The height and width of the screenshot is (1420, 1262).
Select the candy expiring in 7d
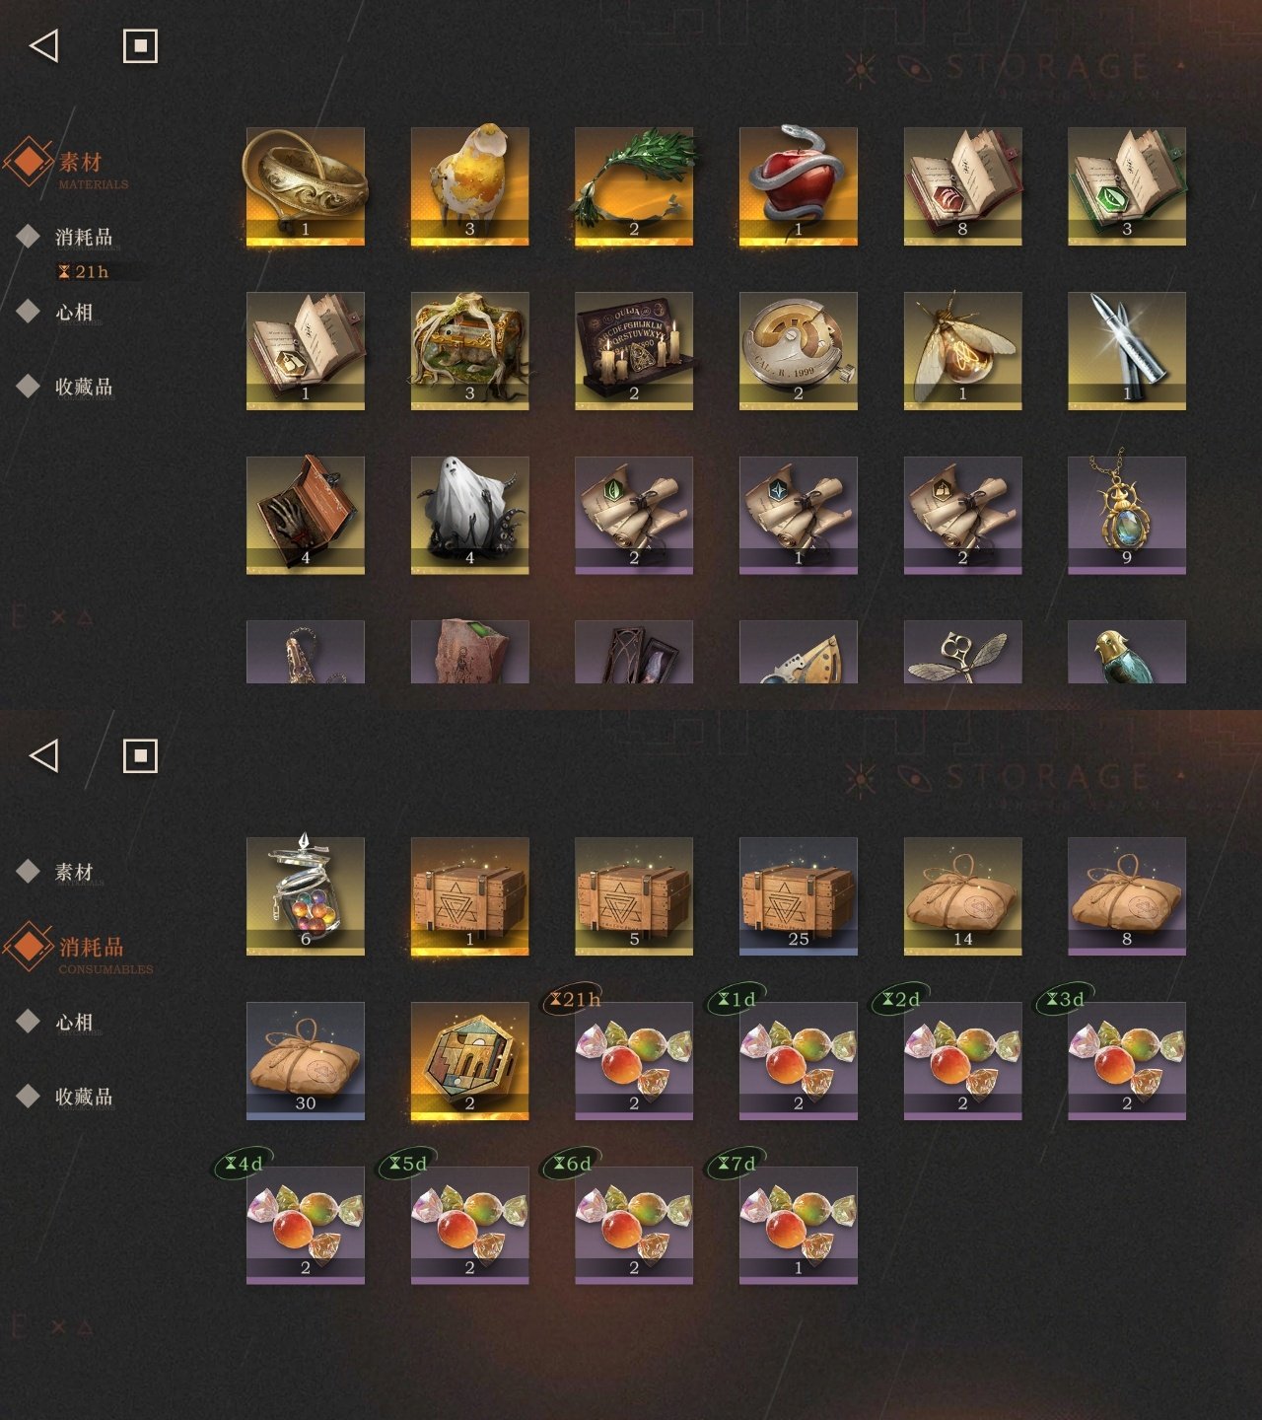tap(799, 1225)
